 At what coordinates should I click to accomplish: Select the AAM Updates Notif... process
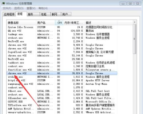pyautogui.click(x=62, y=109)
